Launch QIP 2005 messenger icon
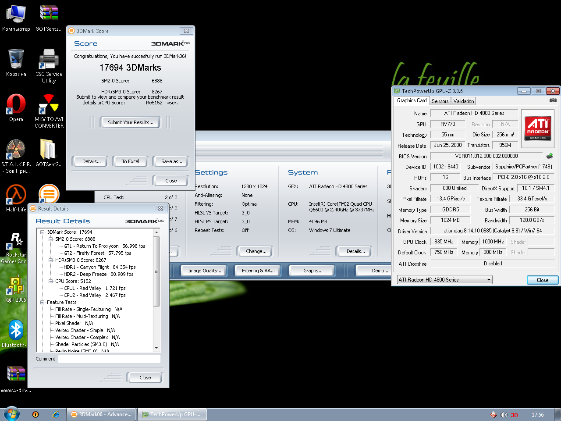Image resolution: width=561 pixels, height=421 pixels. [16, 289]
